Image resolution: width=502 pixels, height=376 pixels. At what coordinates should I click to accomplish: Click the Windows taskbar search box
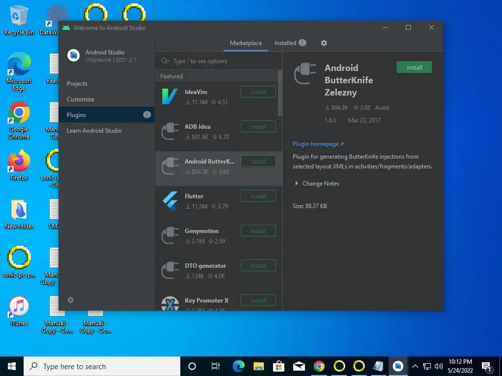tap(102, 366)
